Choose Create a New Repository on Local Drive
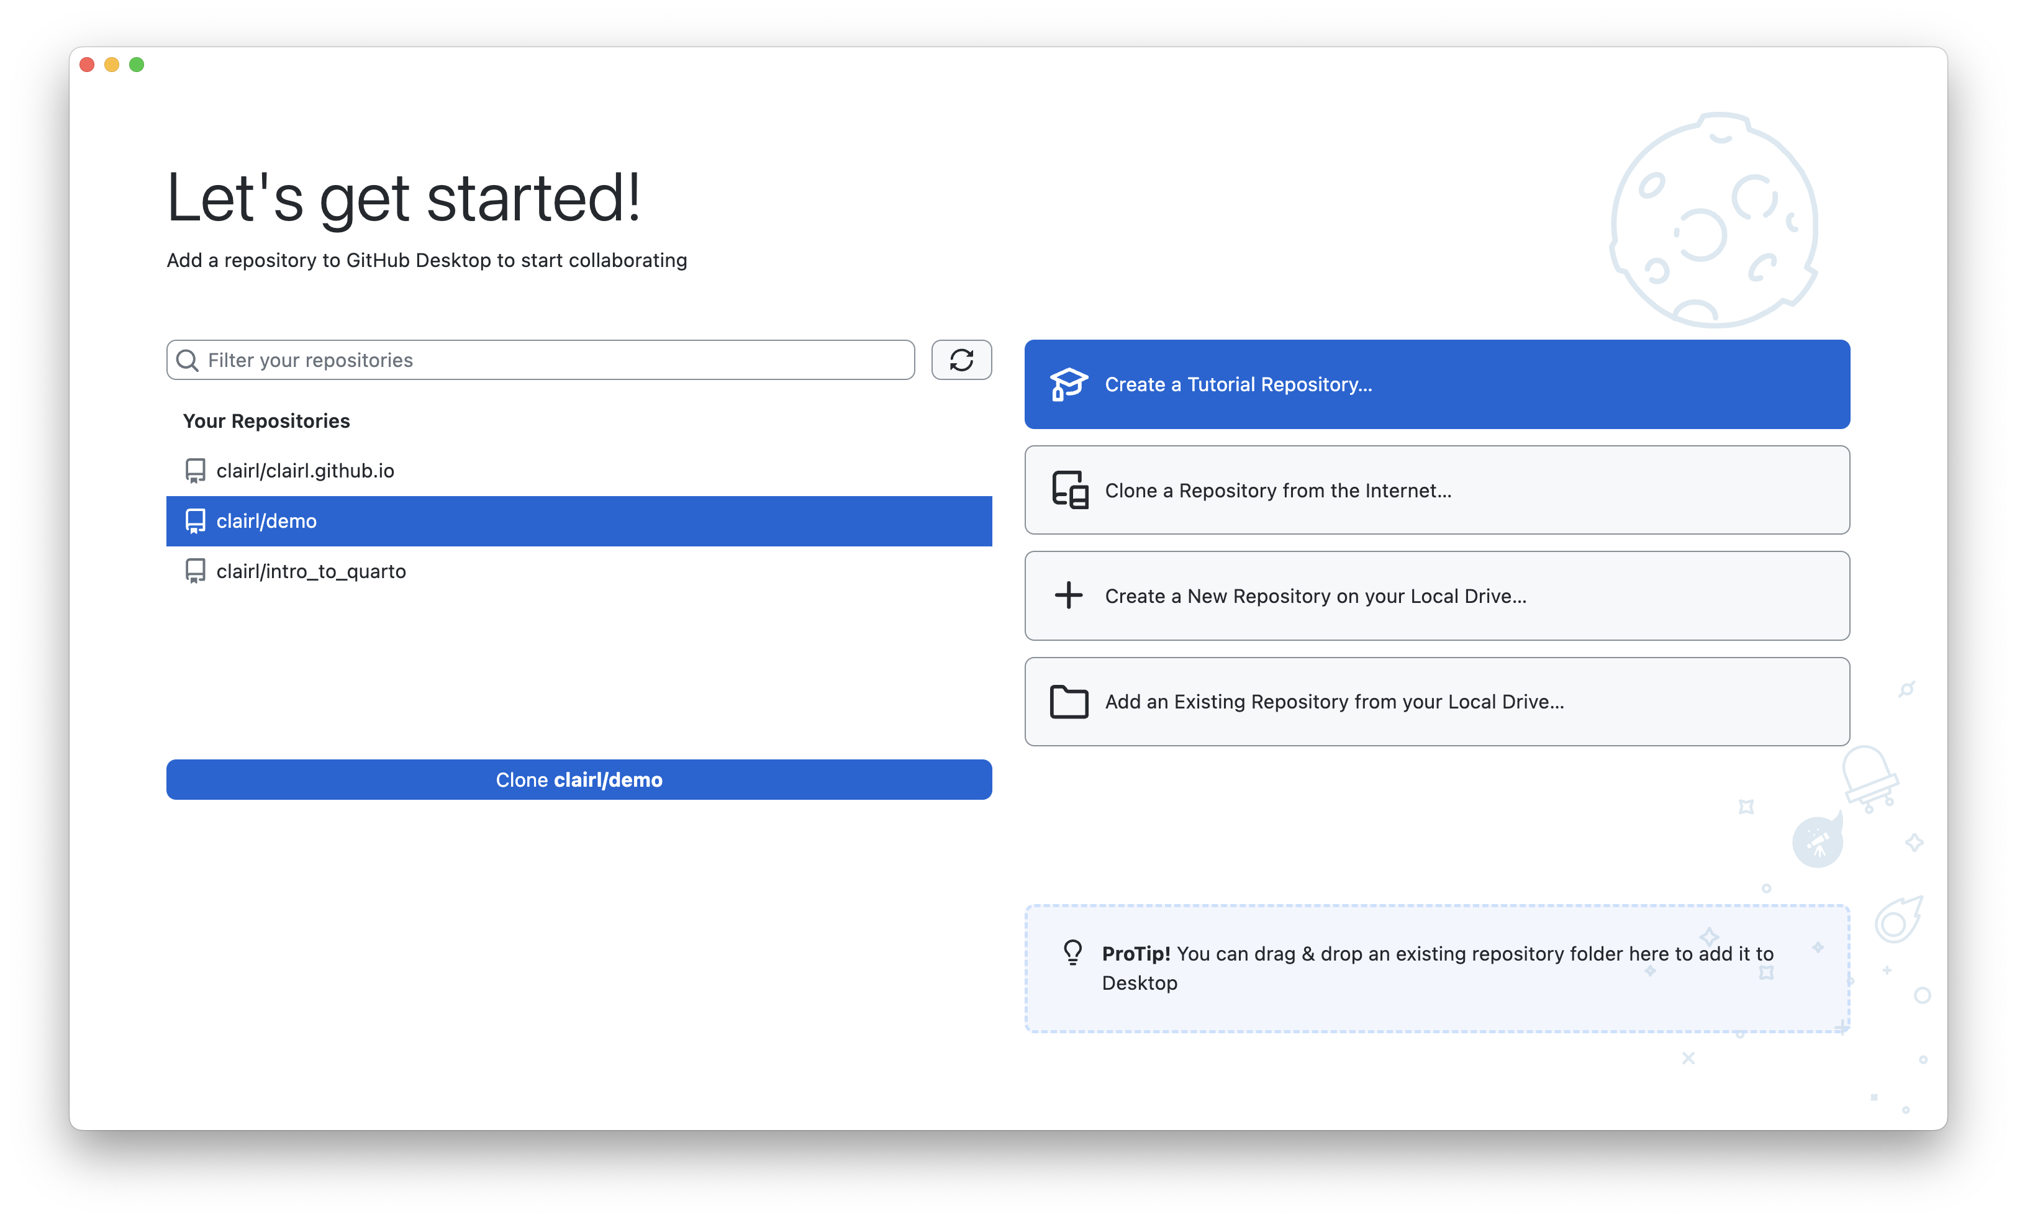The height and width of the screenshot is (1222, 2017). [1436, 596]
